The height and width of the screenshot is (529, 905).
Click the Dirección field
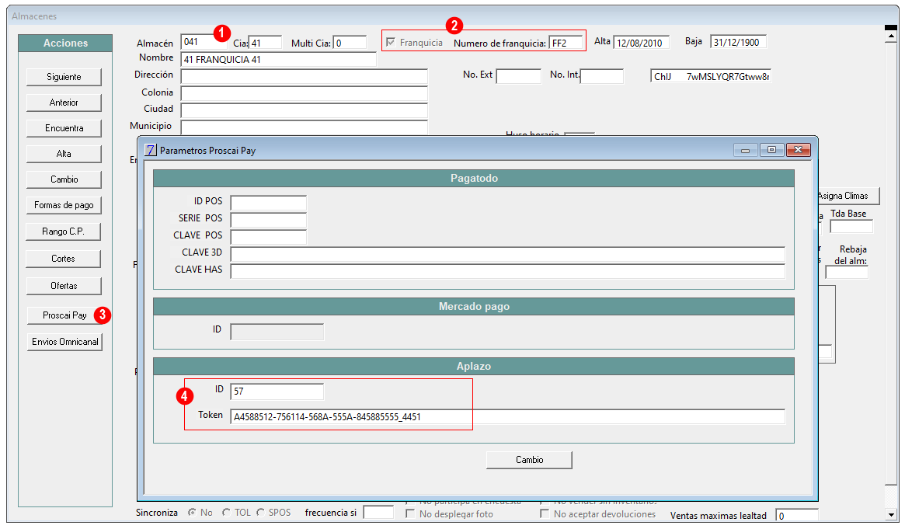click(x=305, y=76)
